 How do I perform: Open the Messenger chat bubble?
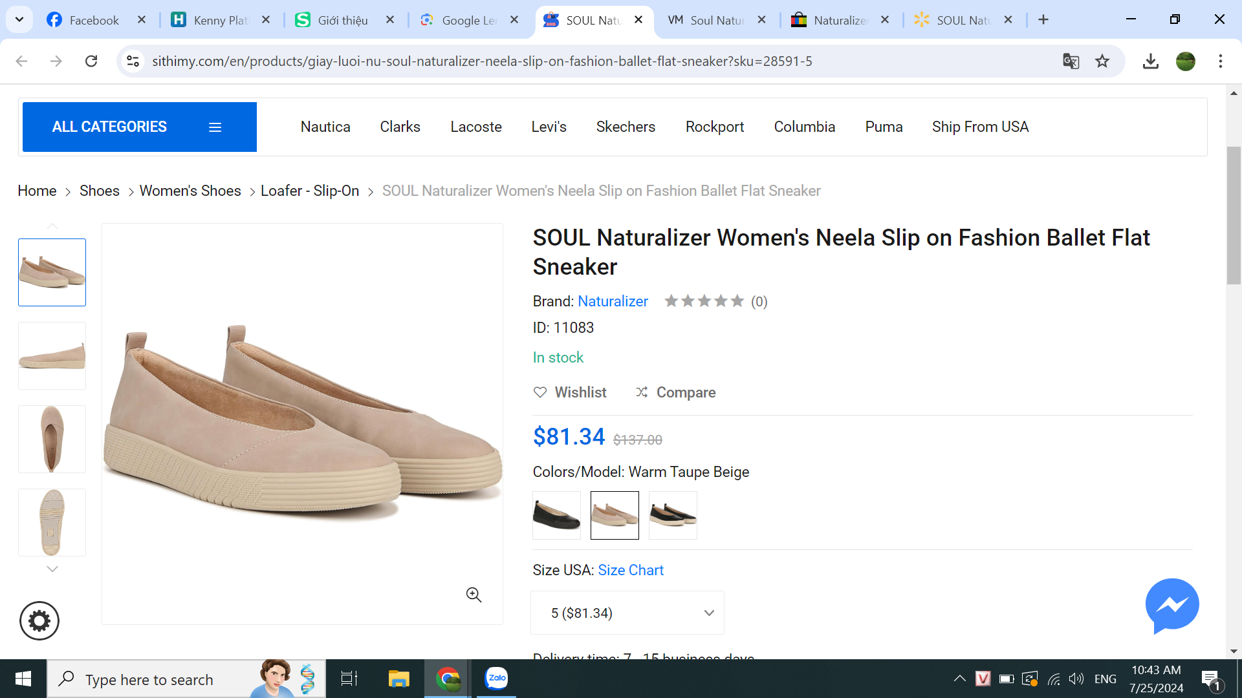(1171, 606)
